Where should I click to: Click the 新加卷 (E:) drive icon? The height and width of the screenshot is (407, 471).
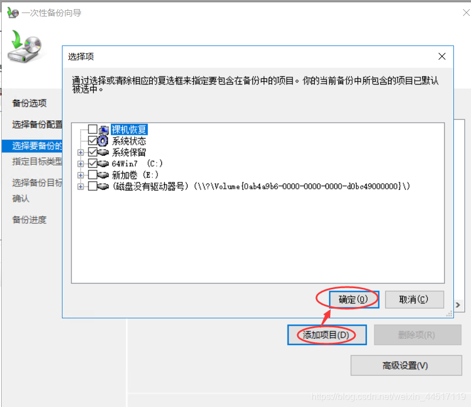click(103, 175)
